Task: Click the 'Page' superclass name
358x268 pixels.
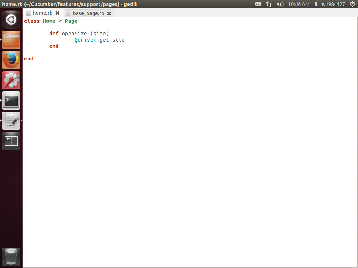Action: point(71,21)
